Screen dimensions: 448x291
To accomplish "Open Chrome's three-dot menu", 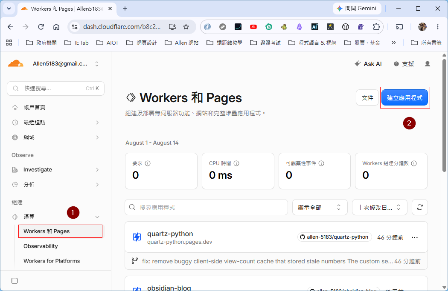I will (x=437, y=27).
